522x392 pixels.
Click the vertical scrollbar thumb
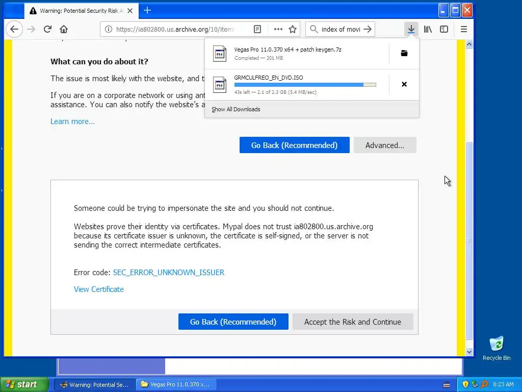(469, 240)
